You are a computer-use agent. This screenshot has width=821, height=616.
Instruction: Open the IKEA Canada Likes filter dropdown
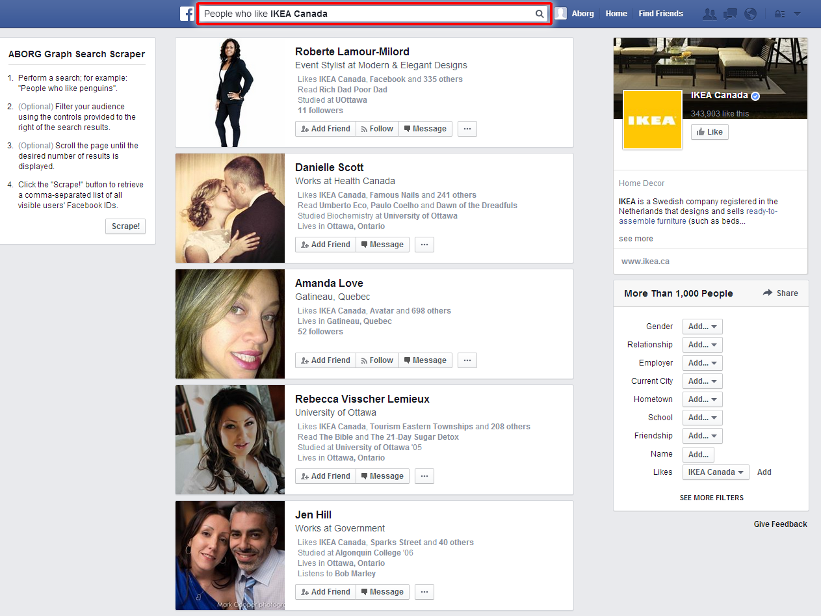716,472
